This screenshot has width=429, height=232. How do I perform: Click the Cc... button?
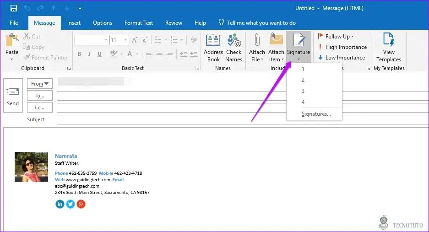click(40, 108)
